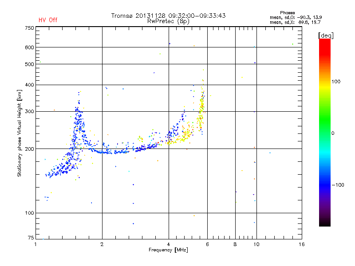Click the '100' value label beside the colorbar
This screenshot has width=355, height=266.
point(336,82)
